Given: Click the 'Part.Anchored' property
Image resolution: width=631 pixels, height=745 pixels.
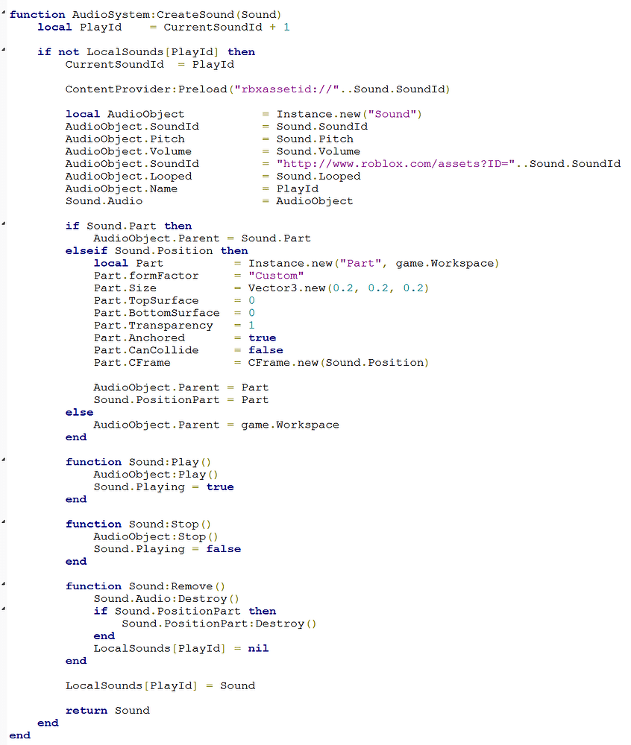Looking at the screenshot, I should [x=139, y=337].
